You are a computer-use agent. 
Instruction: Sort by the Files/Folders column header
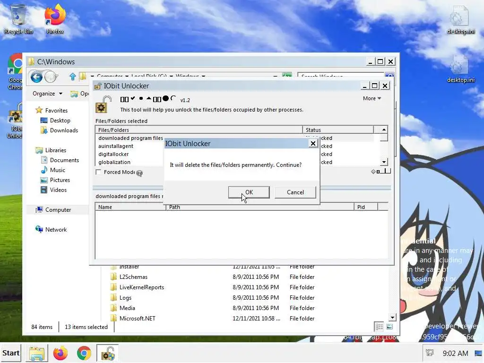199,130
